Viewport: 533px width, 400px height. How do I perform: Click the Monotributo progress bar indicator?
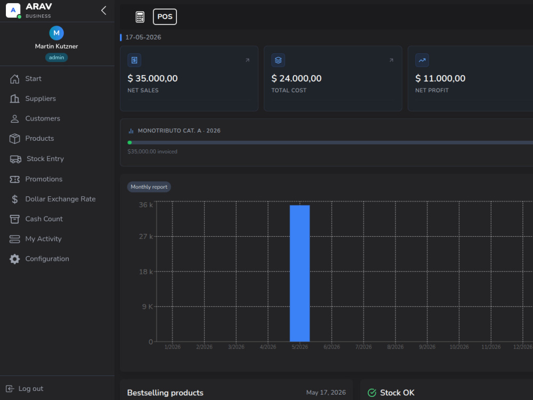point(130,142)
